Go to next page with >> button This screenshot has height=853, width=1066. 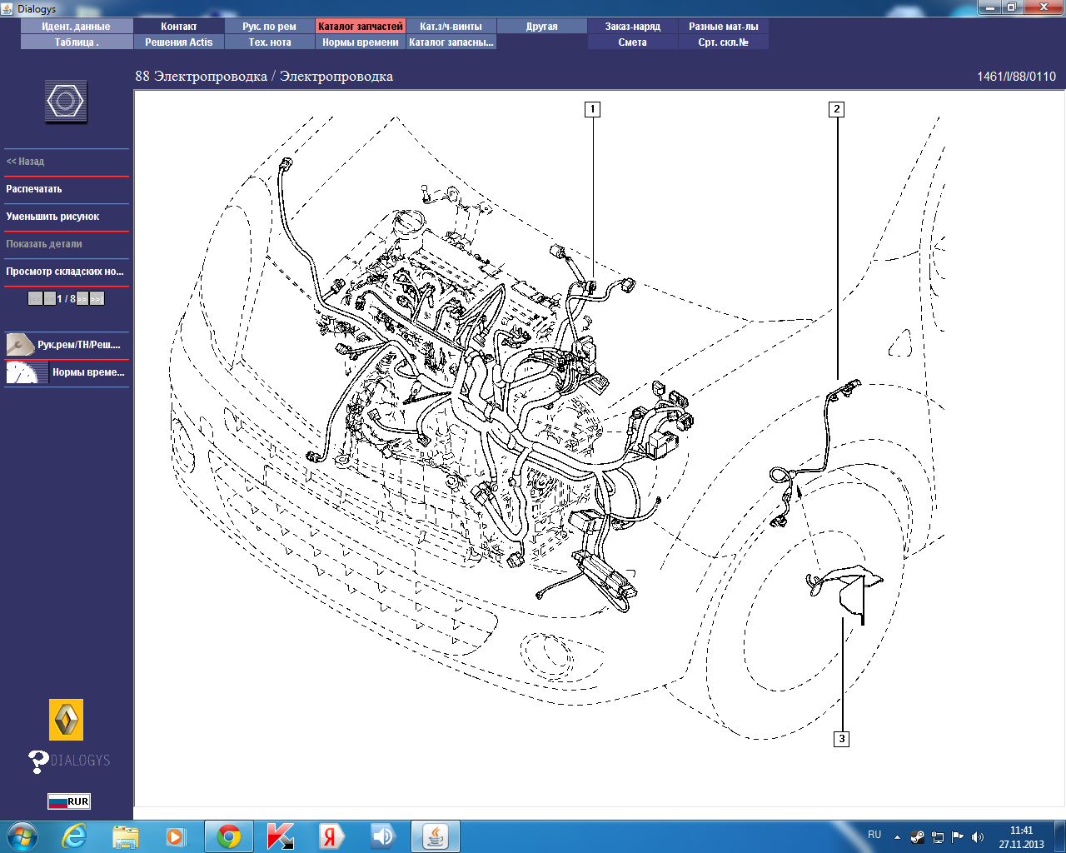(82, 298)
